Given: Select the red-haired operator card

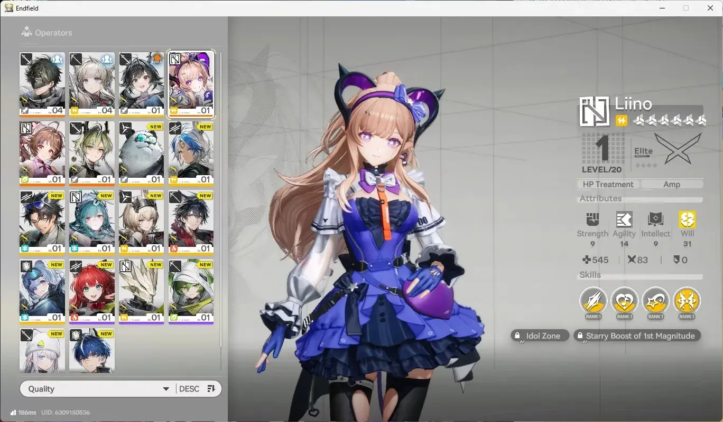Looking at the screenshot, I should 92,291.
